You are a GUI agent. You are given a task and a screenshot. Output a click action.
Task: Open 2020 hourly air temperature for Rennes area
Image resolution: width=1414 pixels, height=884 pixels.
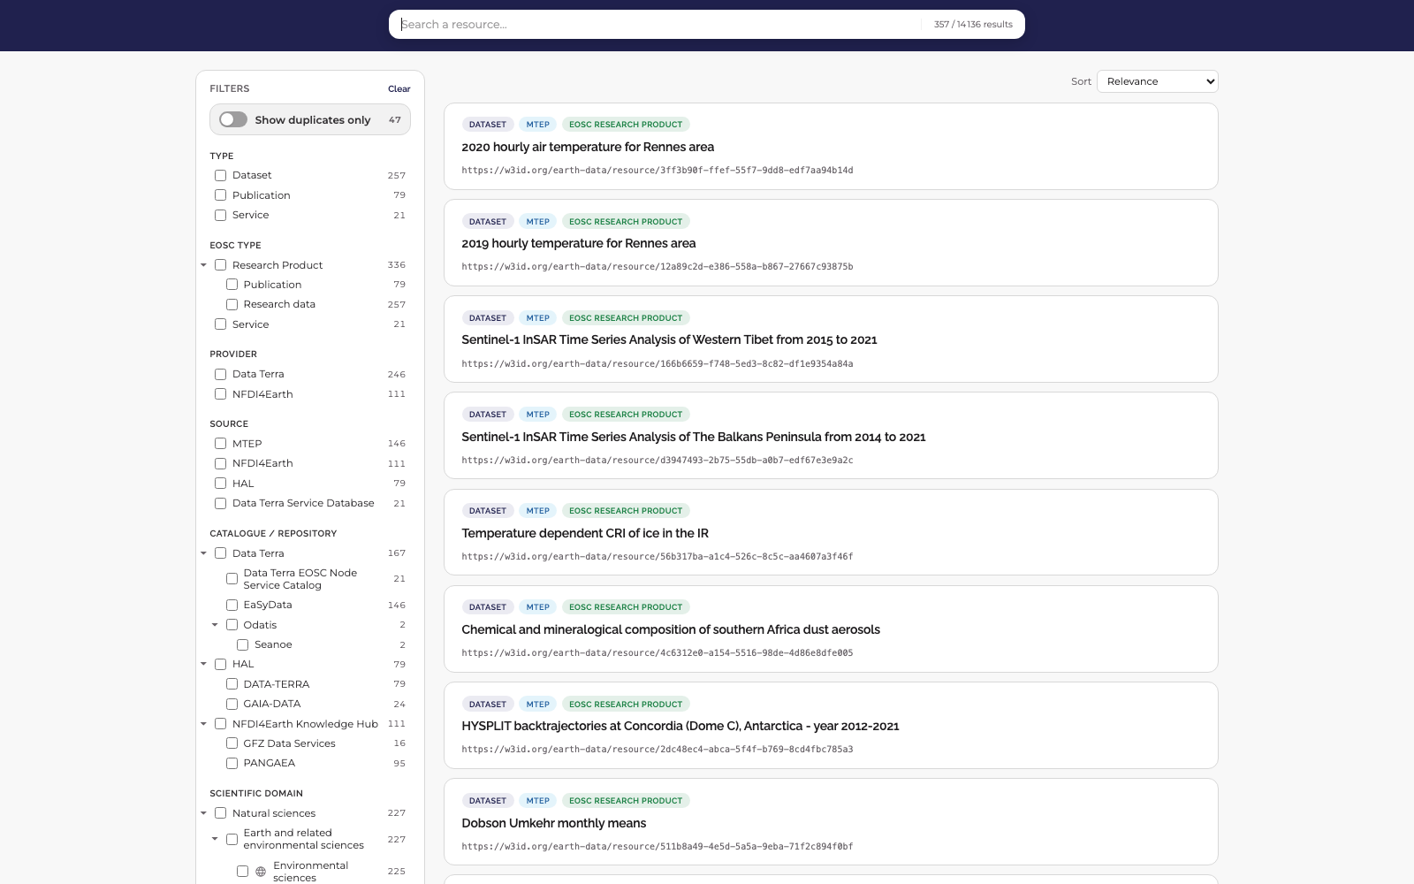tap(588, 147)
